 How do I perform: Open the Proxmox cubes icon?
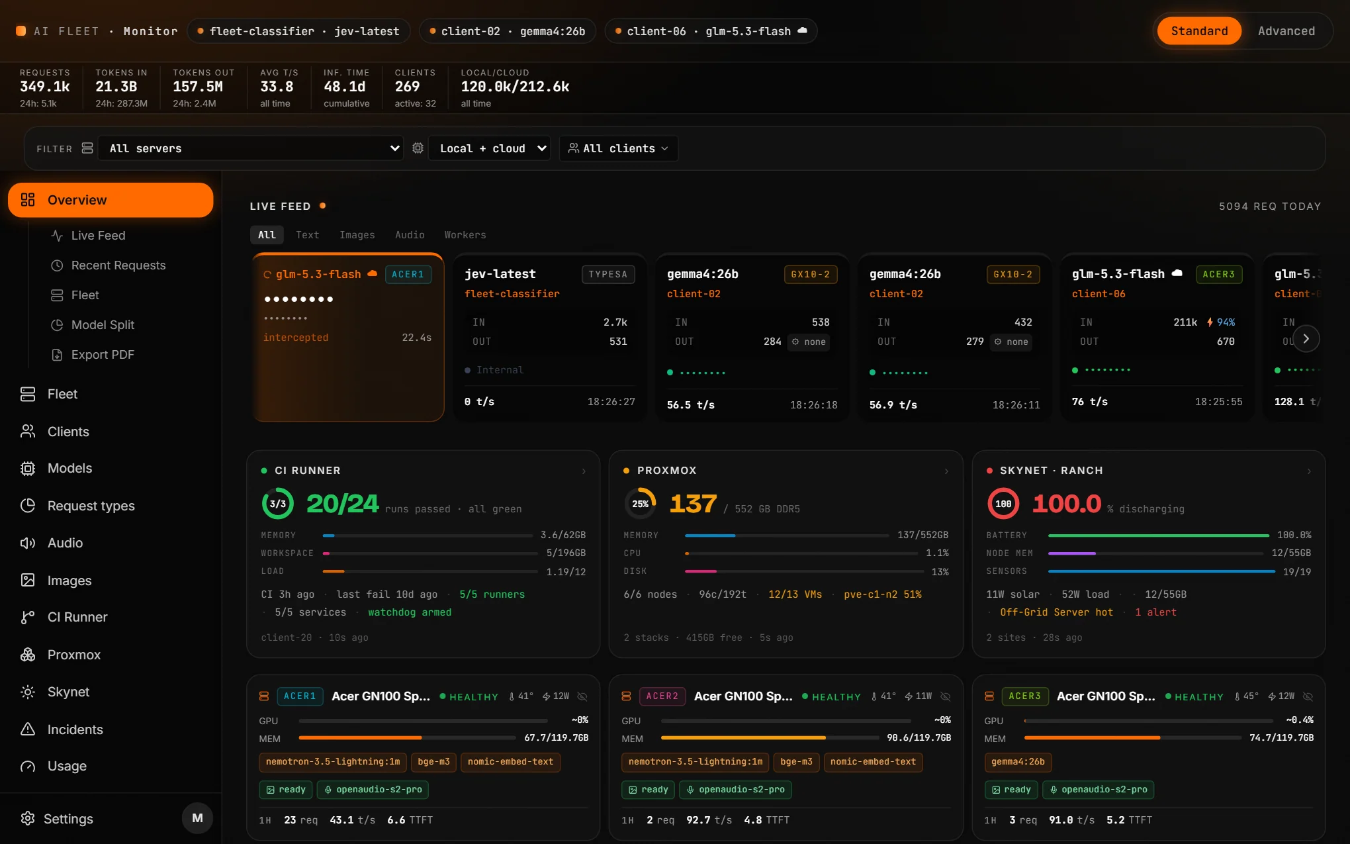[28, 655]
